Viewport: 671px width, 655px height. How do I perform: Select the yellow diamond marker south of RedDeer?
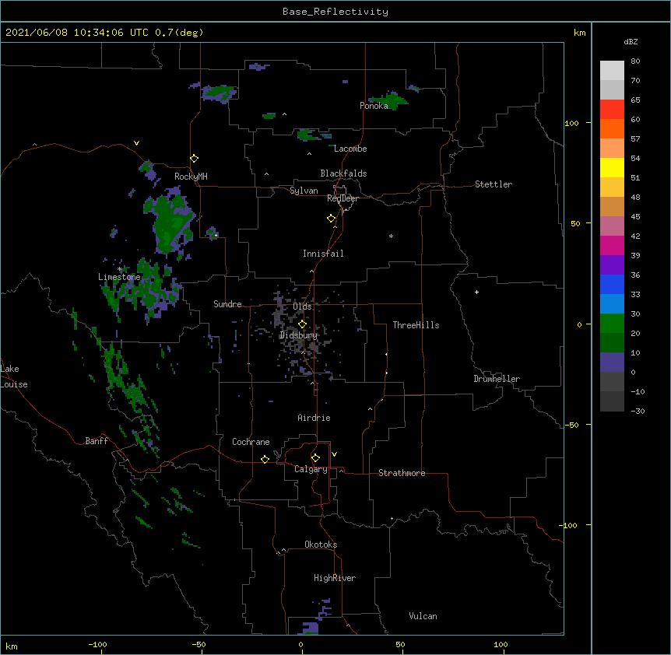pyautogui.click(x=331, y=219)
